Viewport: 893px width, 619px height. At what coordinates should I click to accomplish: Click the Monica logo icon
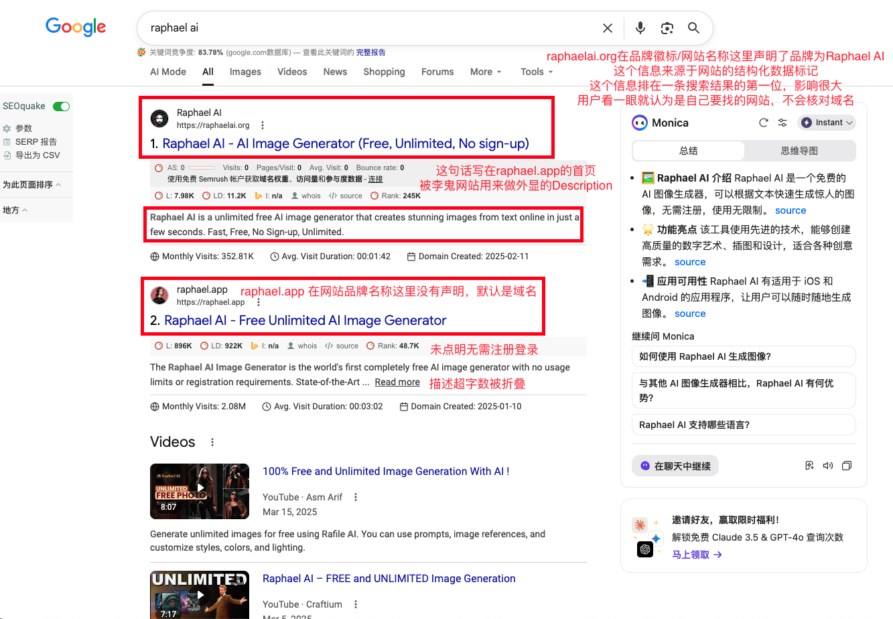coord(639,123)
